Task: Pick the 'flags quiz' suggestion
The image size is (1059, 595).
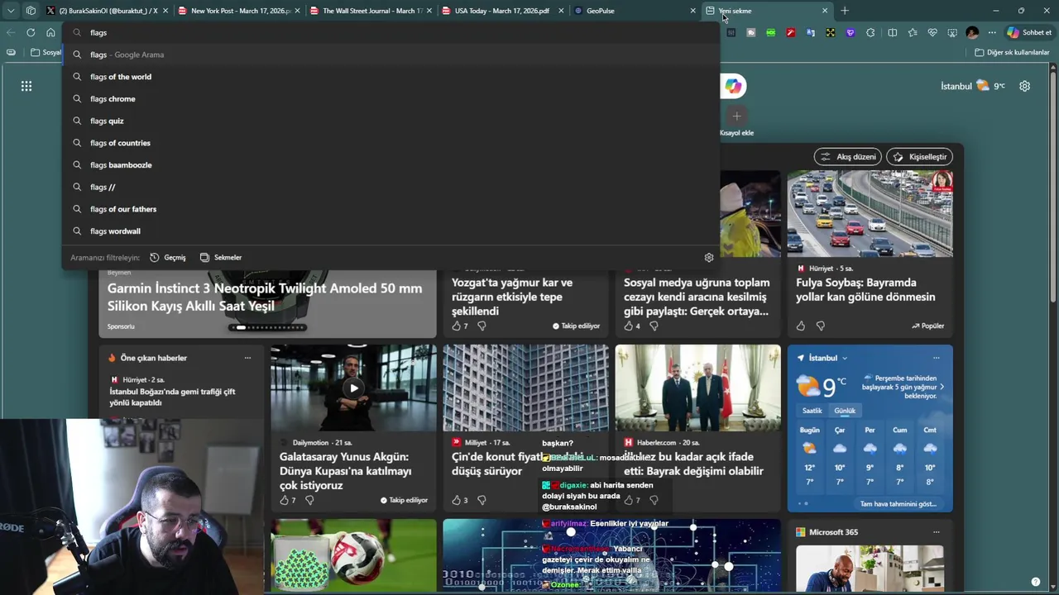Action: click(x=391, y=121)
